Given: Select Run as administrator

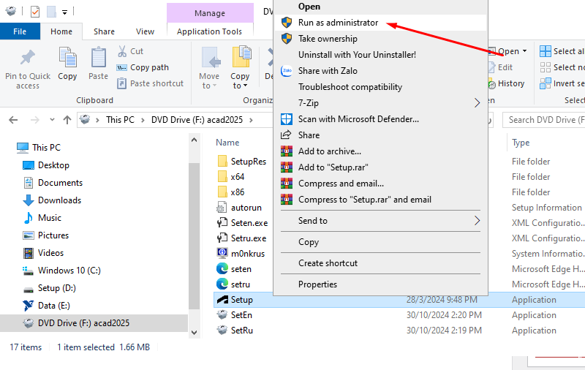Looking at the screenshot, I should pos(338,23).
